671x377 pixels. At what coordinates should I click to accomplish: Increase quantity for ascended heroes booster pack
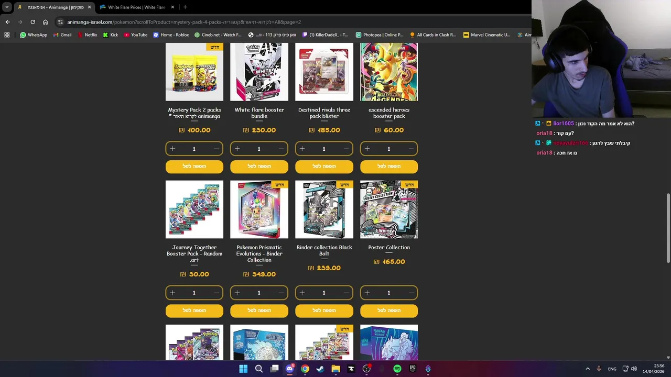click(367, 149)
